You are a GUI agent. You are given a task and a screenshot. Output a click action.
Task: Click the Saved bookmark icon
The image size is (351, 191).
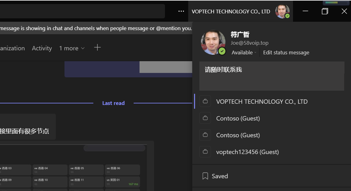coord(205,176)
